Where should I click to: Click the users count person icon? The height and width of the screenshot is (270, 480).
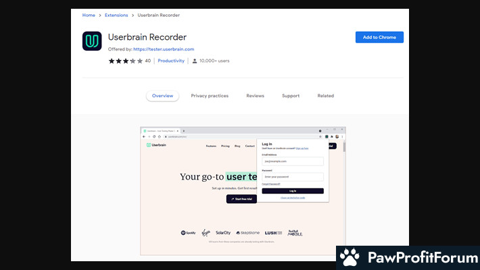click(195, 61)
